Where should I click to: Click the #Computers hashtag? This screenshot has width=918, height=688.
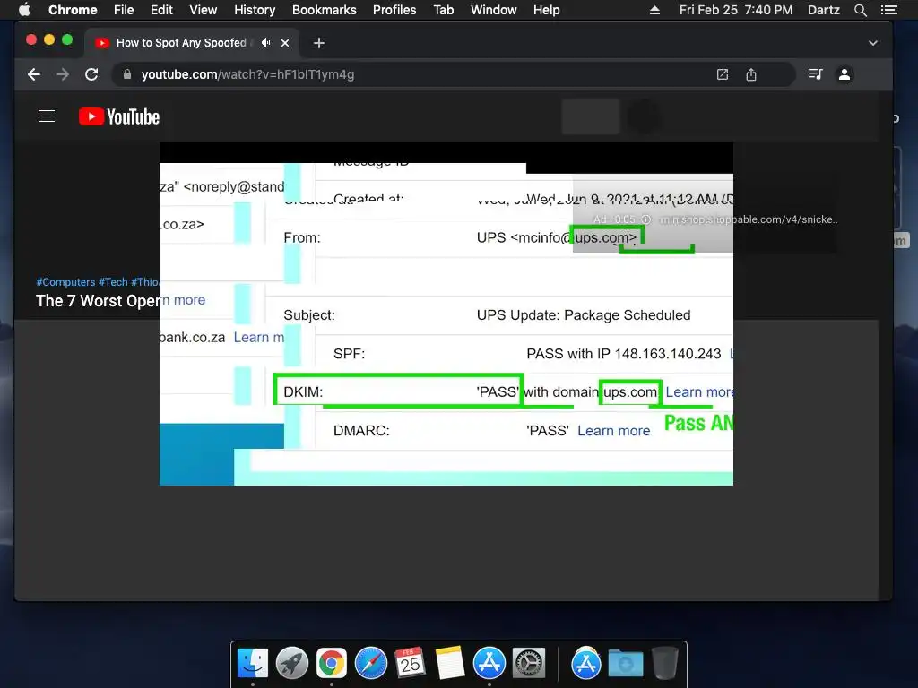[x=65, y=282]
